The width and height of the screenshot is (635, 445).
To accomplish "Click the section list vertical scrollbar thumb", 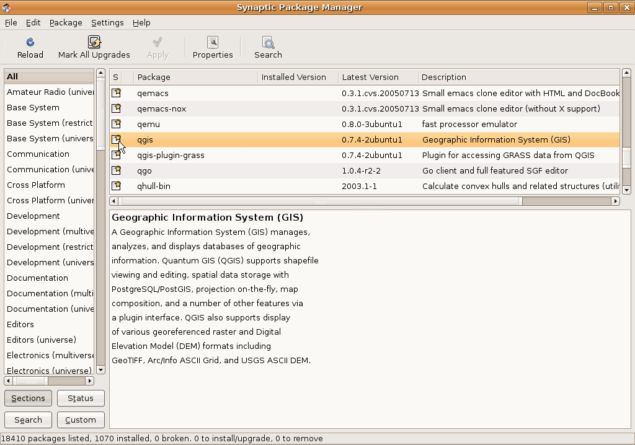I will click(101, 115).
